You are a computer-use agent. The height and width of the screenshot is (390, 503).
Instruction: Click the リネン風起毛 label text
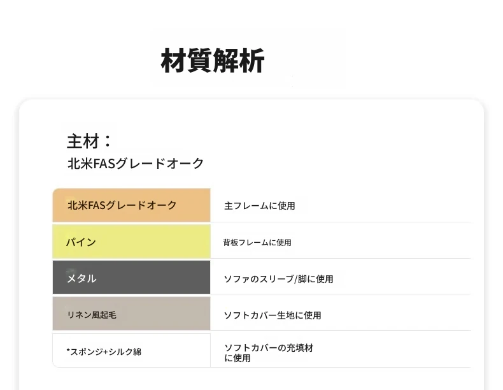point(92,315)
